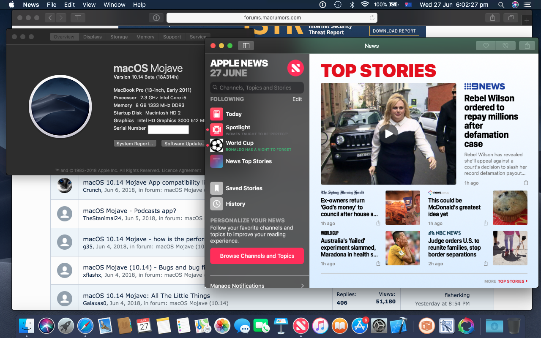Open App Store from the Dock

tap(360, 326)
